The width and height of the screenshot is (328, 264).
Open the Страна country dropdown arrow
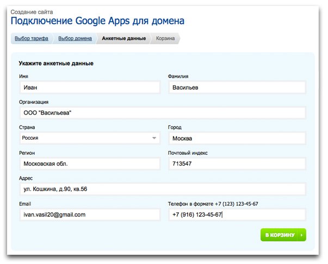click(x=154, y=138)
